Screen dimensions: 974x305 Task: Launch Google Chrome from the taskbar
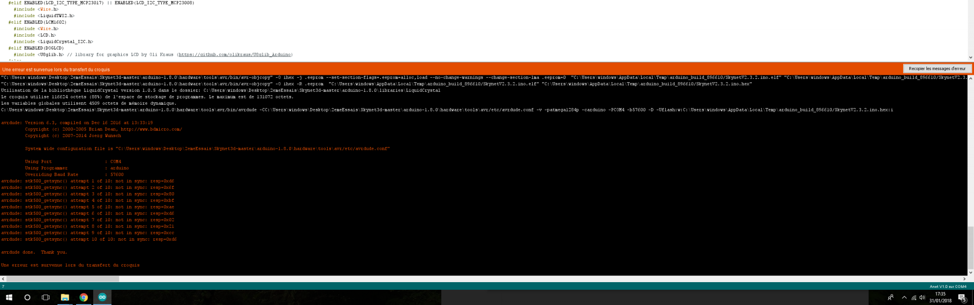point(83,297)
